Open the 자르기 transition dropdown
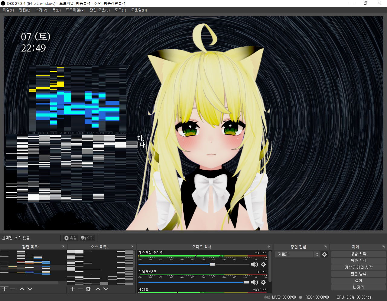The width and height of the screenshot is (387, 301). coord(297,254)
